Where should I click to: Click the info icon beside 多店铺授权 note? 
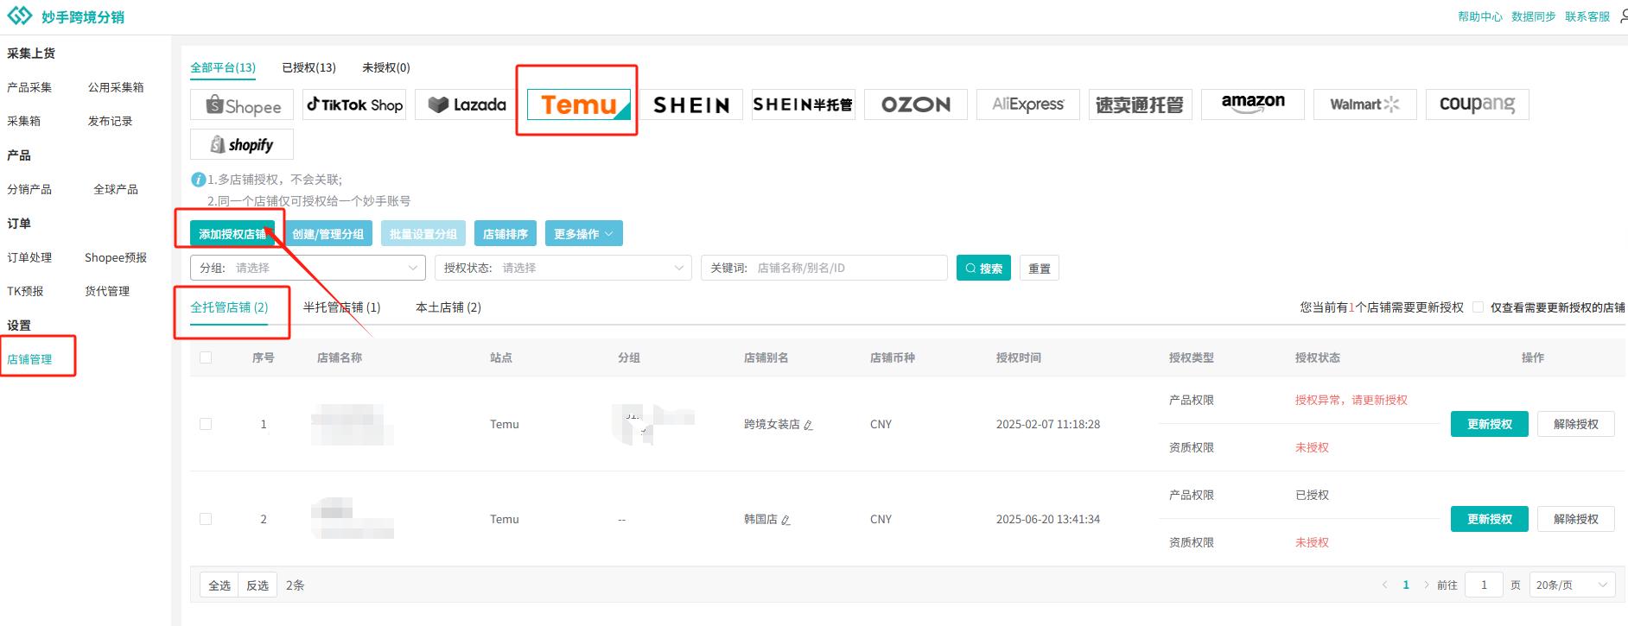pos(198,180)
